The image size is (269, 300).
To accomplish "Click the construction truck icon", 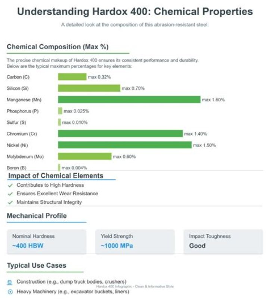I will (x=10, y=282).
